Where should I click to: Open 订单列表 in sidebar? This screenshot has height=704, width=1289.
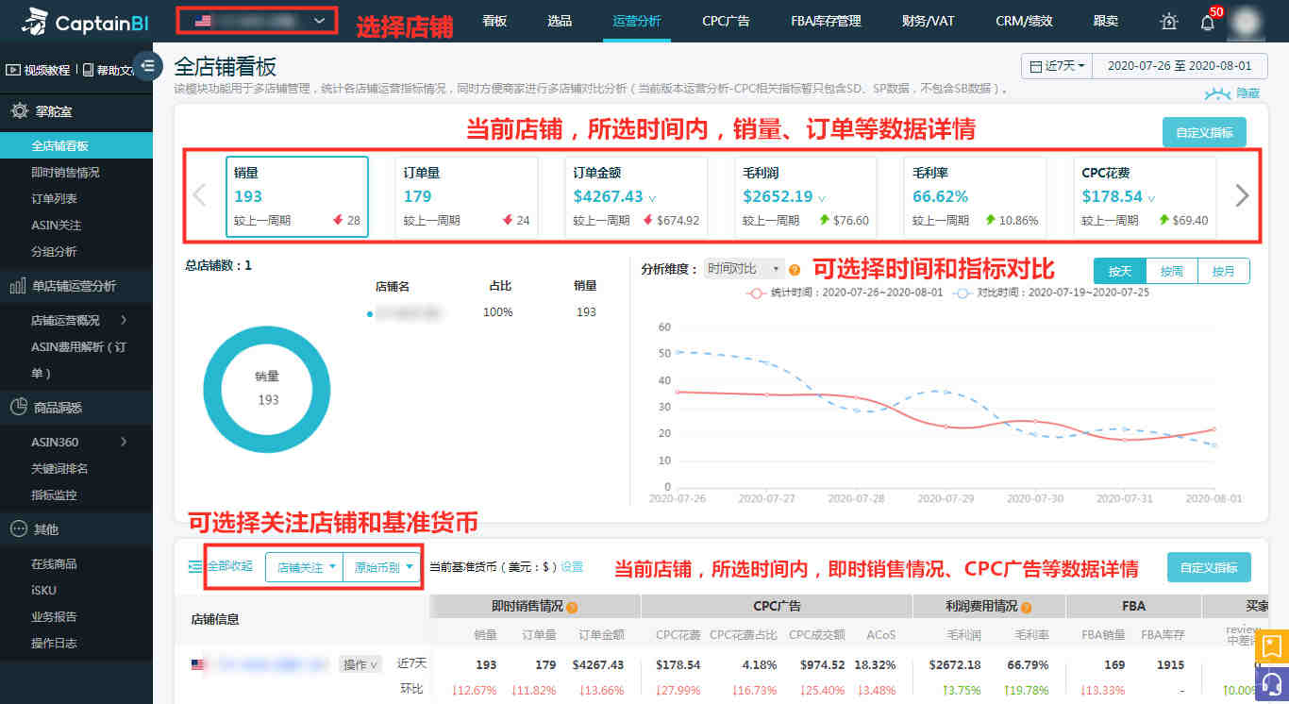point(54,199)
